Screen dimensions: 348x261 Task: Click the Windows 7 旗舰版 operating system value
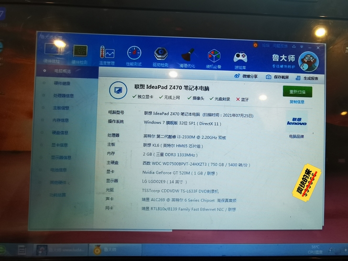click(x=183, y=123)
